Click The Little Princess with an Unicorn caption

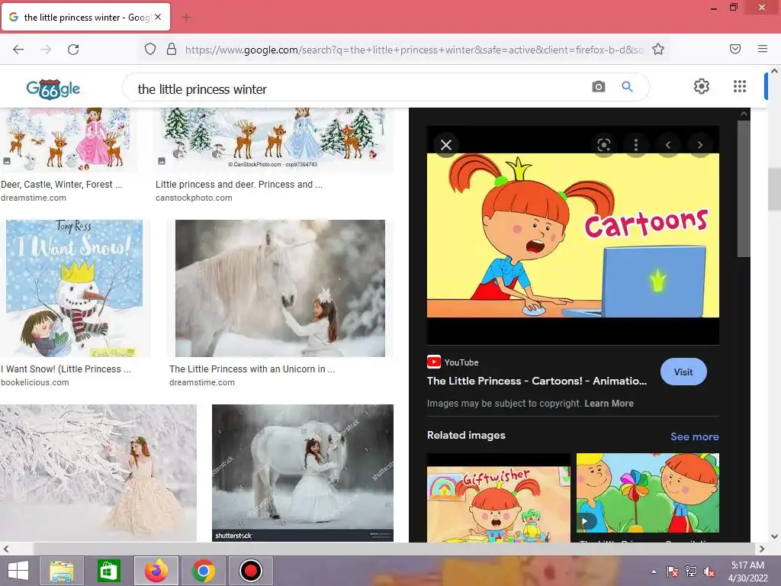click(252, 369)
